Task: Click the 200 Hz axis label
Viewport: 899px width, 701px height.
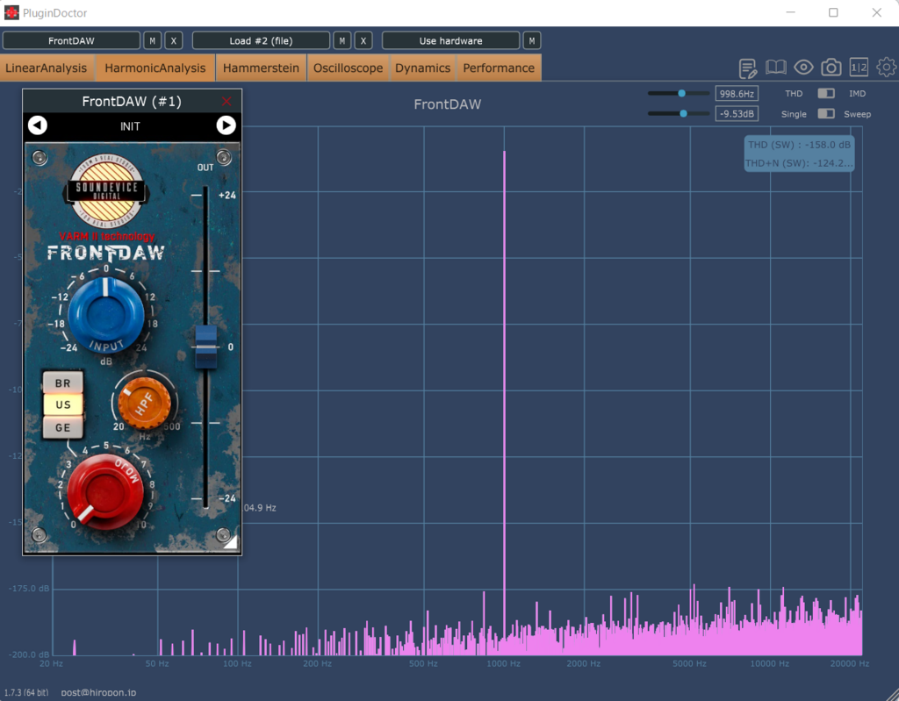Action: click(x=318, y=664)
